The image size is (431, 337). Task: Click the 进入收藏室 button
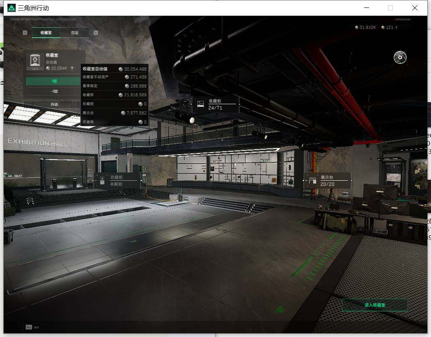(375, 305)
